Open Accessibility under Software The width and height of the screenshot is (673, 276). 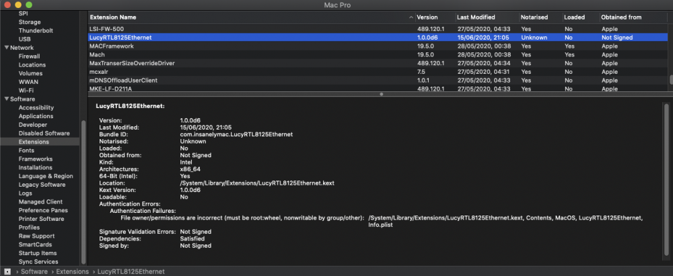[36, 107]
